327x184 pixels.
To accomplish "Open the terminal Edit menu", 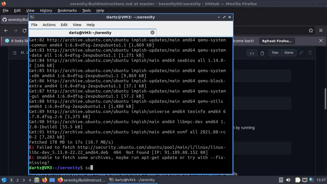I will click(64, 25).
